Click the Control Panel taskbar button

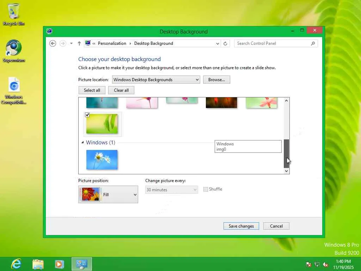coord(82,264)
